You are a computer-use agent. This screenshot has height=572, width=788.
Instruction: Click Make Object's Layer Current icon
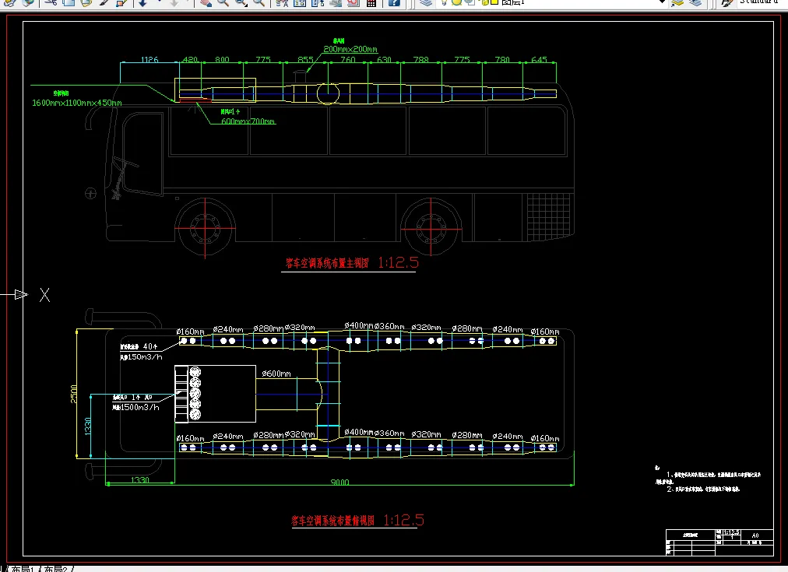pyautogui.click(x=677, y=2)
